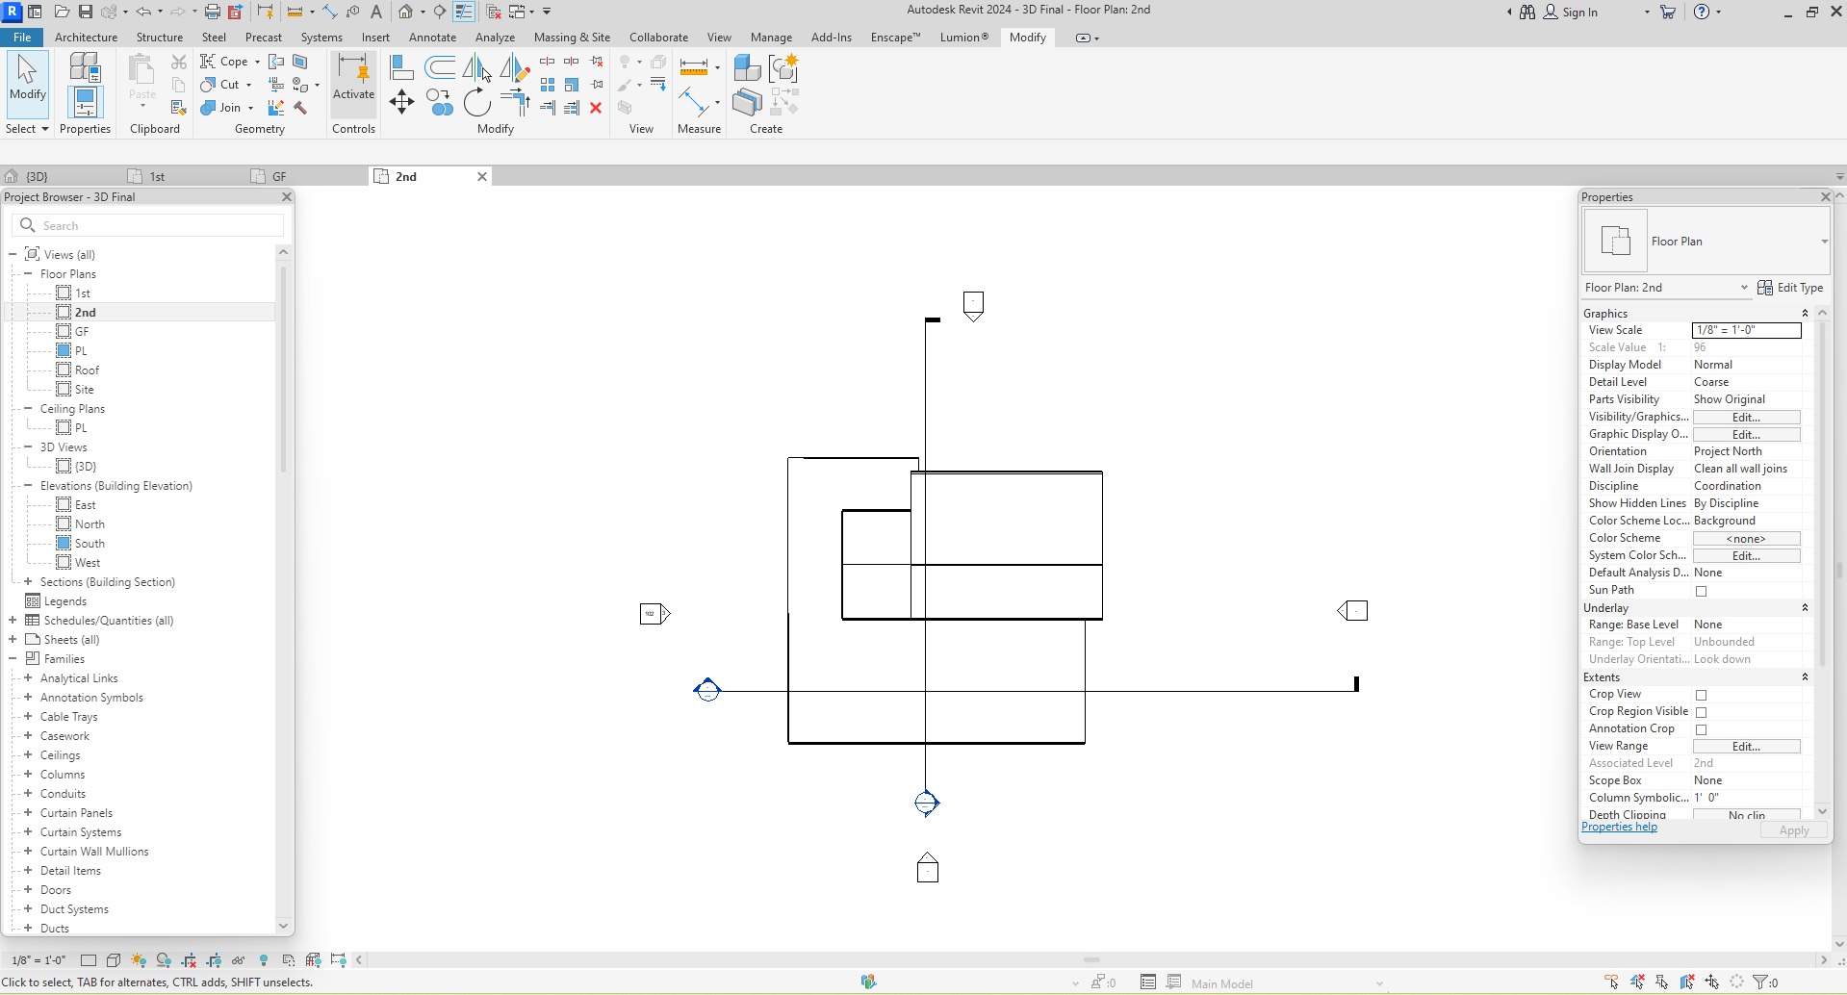Click the Color Scheme <none> button
Image resolution: width=1847 pixels, height=995 pixels.
[x=1746, y=539]
